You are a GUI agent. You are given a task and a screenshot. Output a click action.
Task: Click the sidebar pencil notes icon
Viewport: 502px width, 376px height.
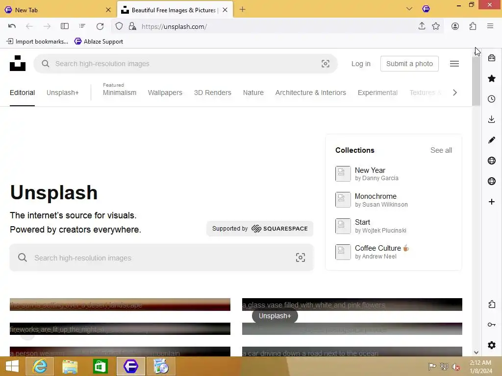point(492,140)
